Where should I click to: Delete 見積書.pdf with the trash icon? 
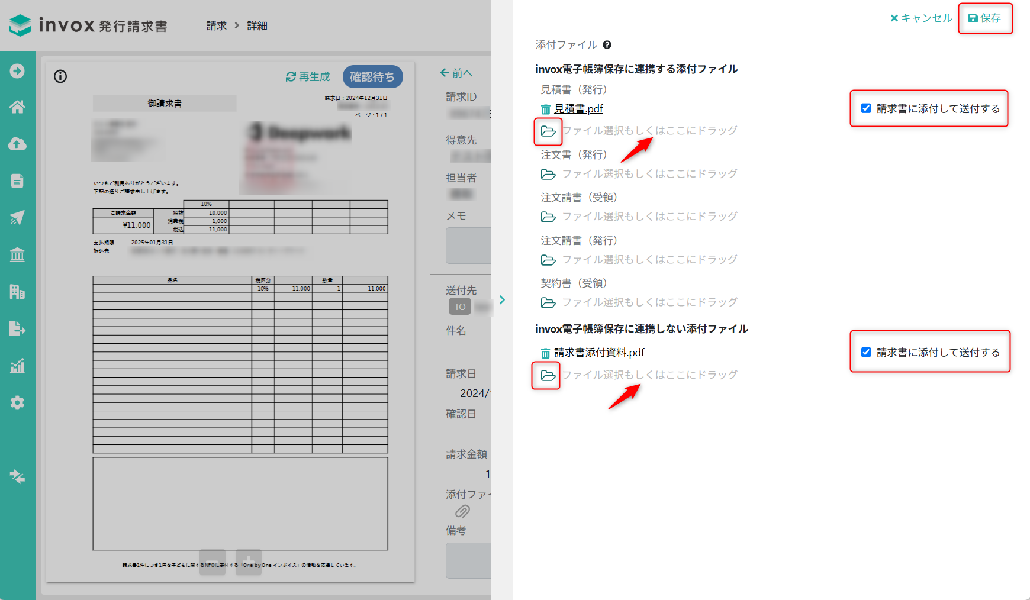[x=546, y=109]
